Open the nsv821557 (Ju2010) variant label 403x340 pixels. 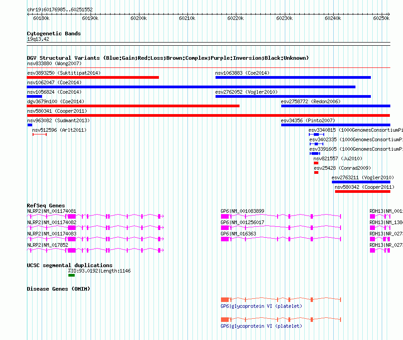[x=338, y=158]
